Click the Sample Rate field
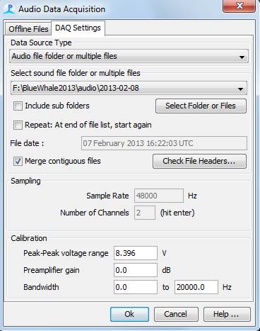 coord(159,196)
